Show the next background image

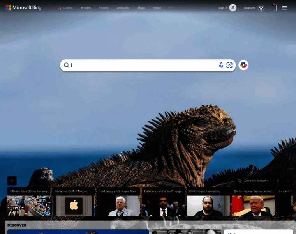288,181
